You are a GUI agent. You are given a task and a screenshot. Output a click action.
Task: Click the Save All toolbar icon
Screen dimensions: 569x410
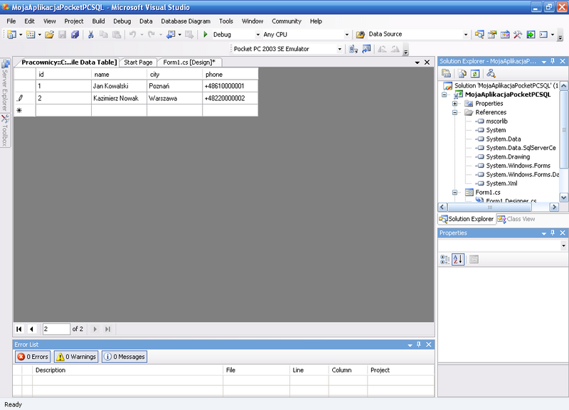pyautogui.click(x=75, y=34)
